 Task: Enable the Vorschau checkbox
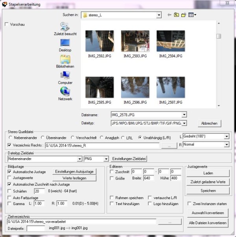7,24
